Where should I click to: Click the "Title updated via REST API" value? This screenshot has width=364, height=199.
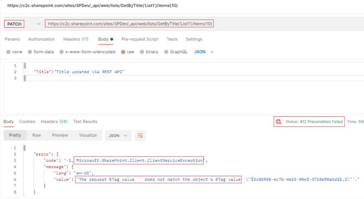point(89,72)
